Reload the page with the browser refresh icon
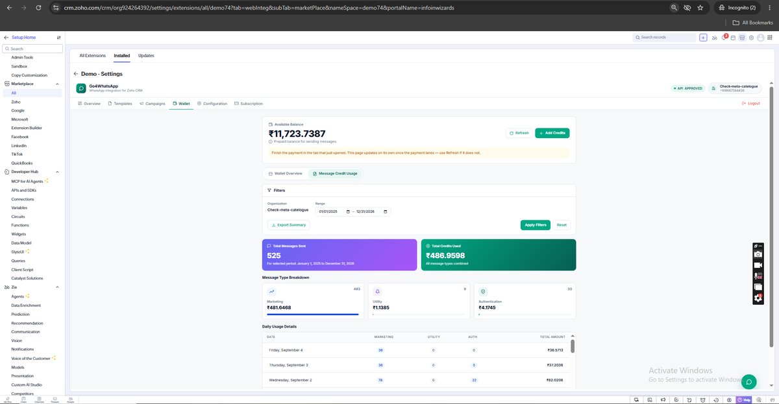779x404 pixels. (x=39, y=8)
